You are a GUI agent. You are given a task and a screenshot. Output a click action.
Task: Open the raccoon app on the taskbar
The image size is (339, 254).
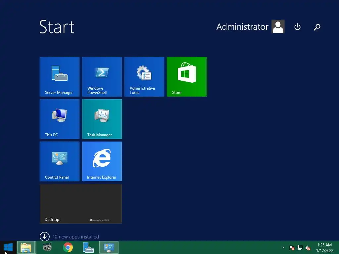tap(47, 247)
